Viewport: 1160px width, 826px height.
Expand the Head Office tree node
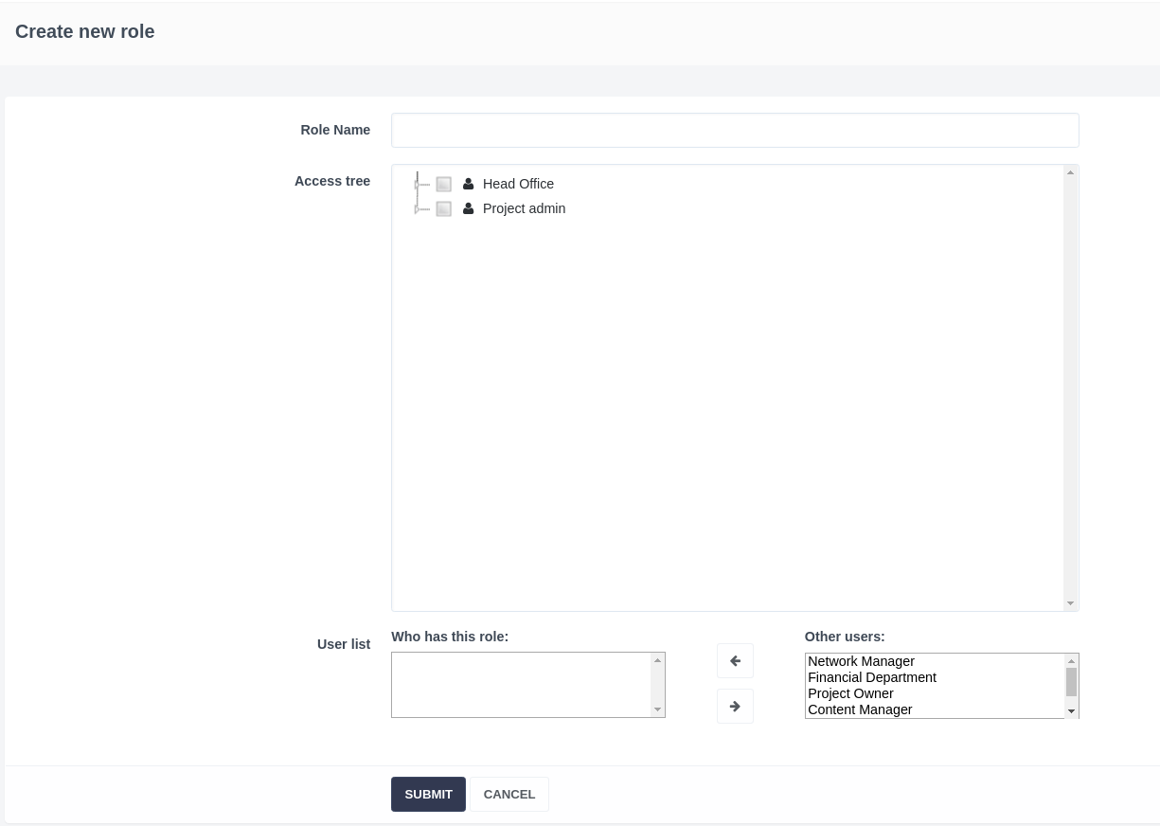[x=417, y=184]
